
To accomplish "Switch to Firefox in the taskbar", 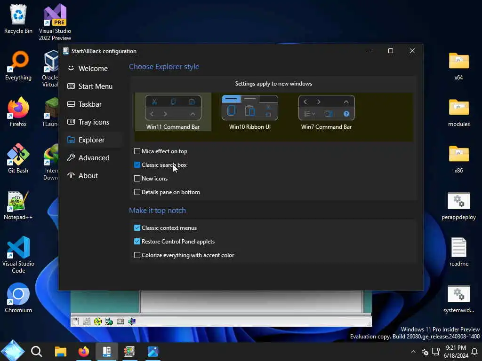I will (84, 352).
